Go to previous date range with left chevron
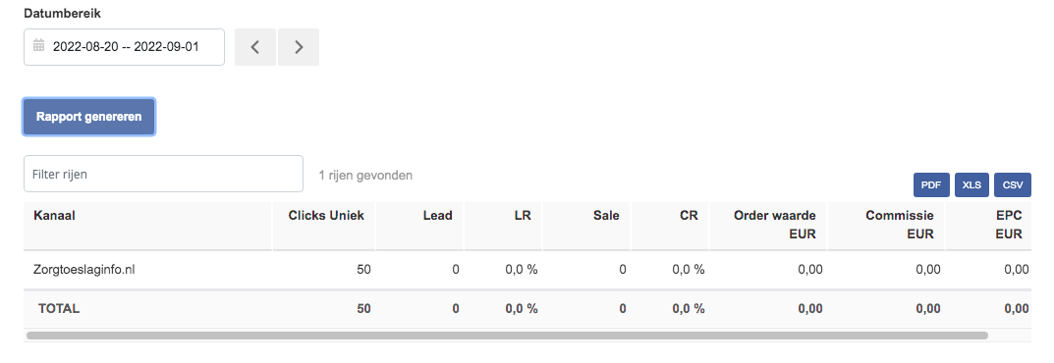This screenshot has height=363, width=1054. click(x=254, y=47)
